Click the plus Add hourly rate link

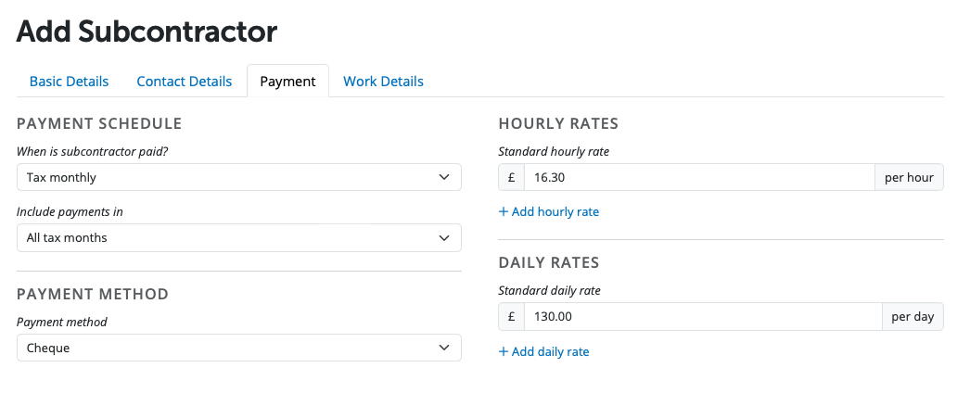(x=549, y=212)
